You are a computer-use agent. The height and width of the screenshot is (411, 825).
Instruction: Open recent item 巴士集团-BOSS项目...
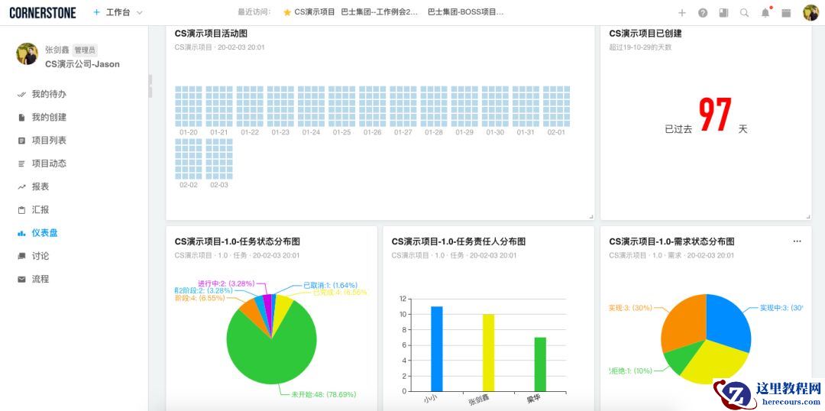pos(466,13)
